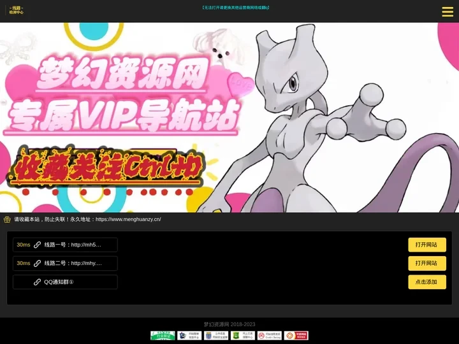
Task: Click the green 网上交易保障中心 badge
Action: (x=243, y=336)
